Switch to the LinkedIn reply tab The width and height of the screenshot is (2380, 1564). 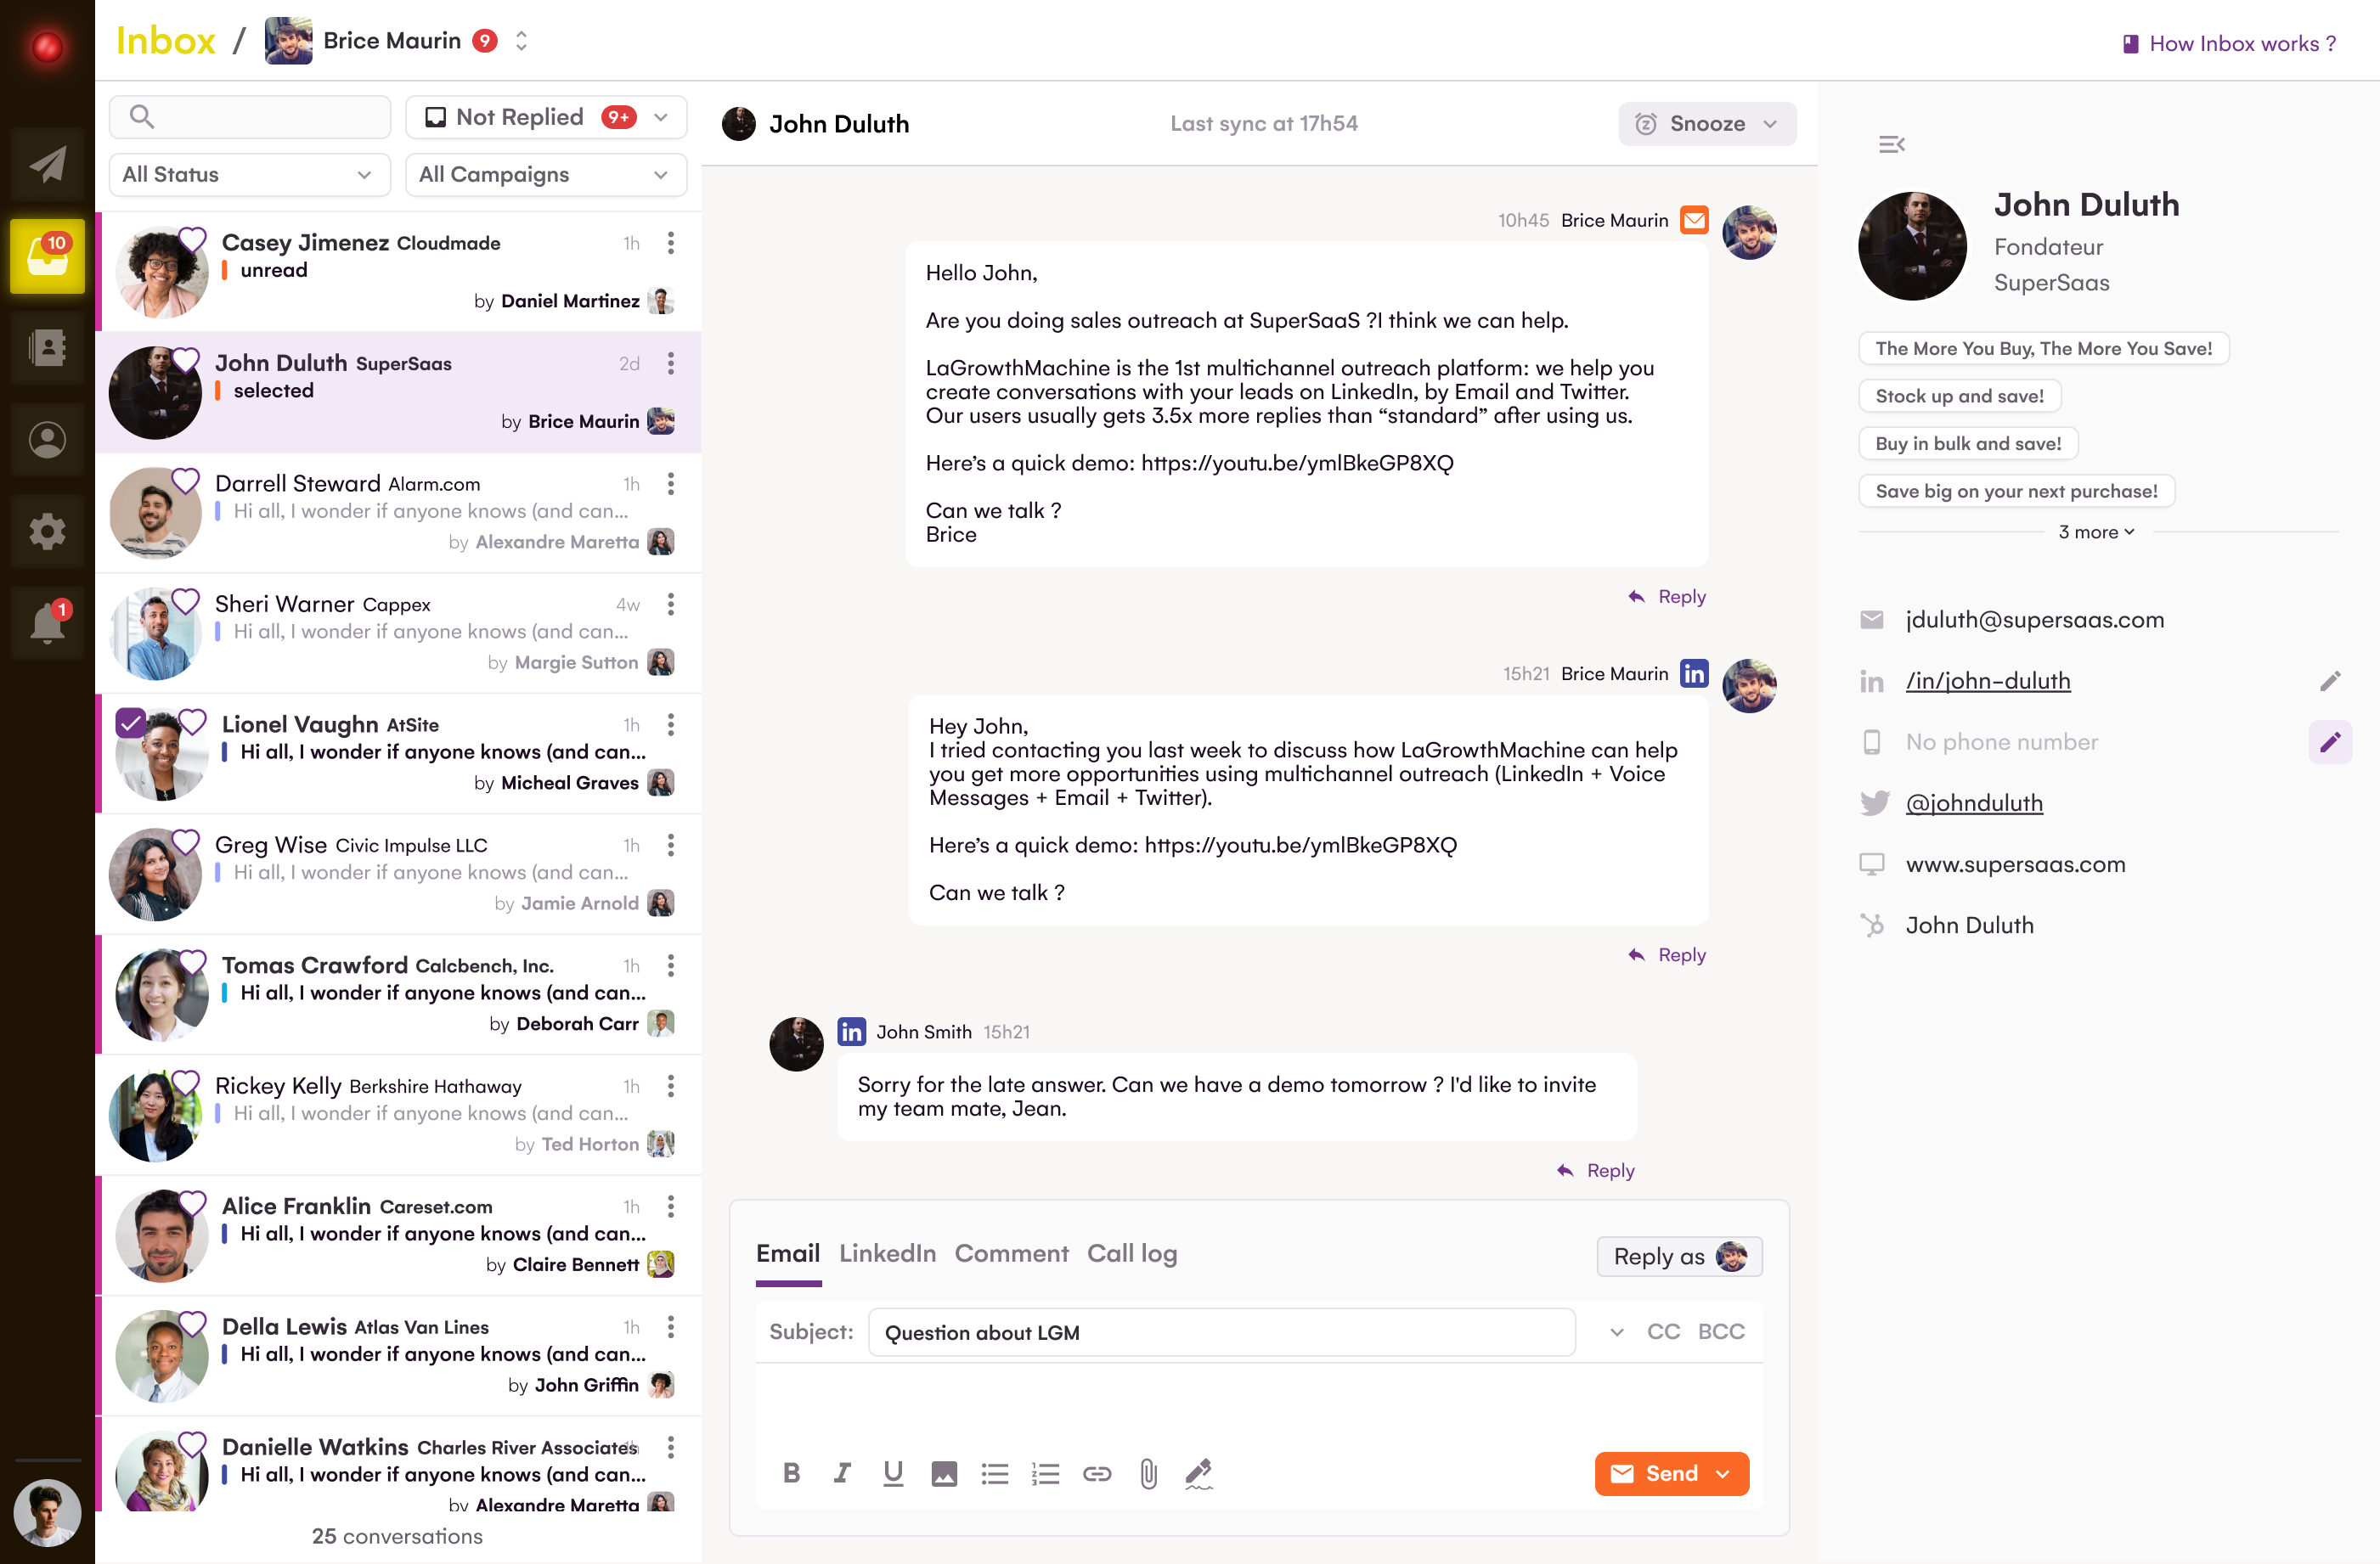tap(887, 1253)
